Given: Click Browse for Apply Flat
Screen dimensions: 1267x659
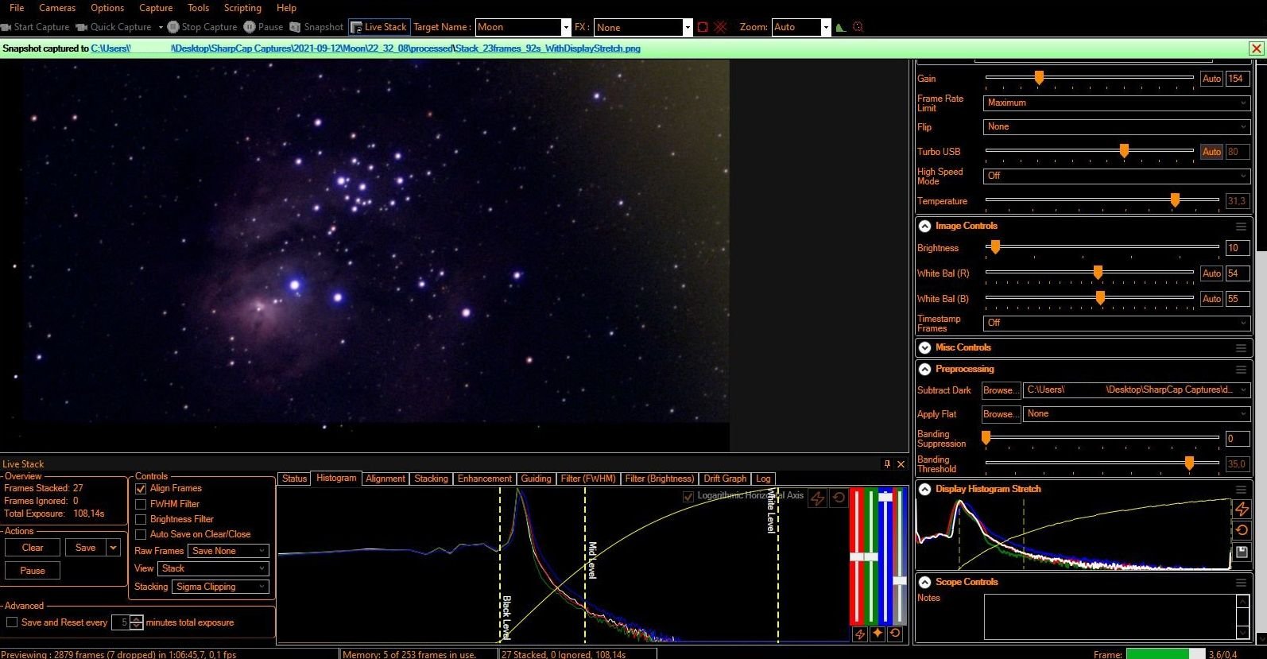Looking at the screenshot, I should (1001, 414).
